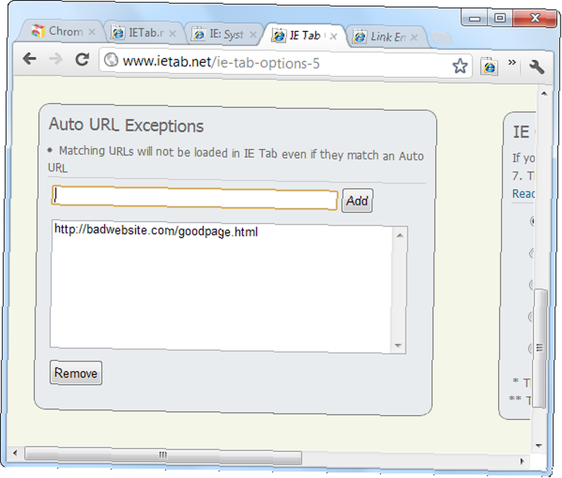The image size is (562, 478).
Task: Open the Read more link in the IE panel
Action: 523,194
